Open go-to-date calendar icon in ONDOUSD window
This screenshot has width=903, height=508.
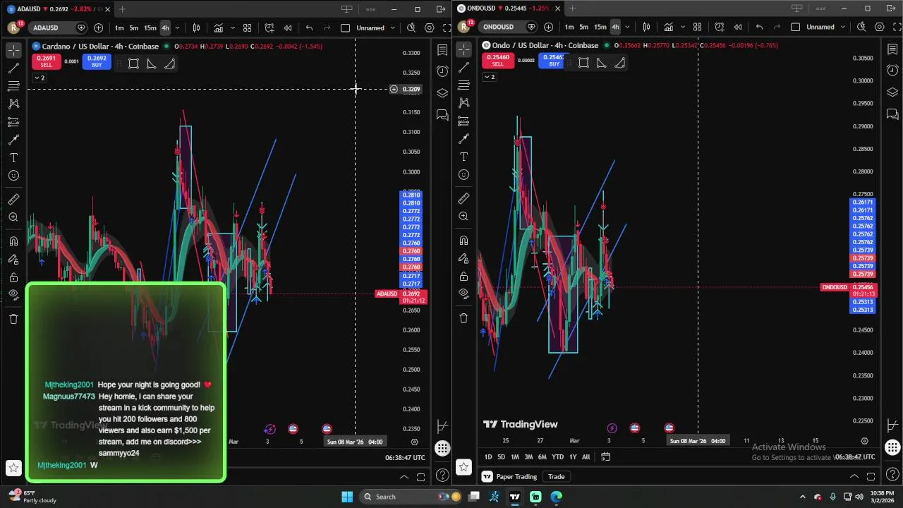coord(605,456)
